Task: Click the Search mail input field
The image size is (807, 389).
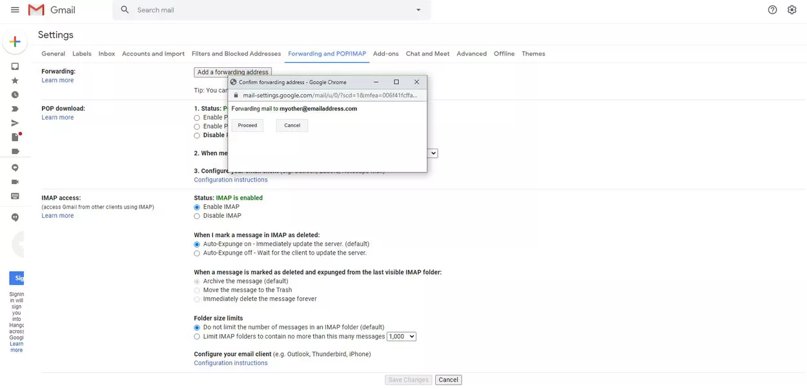Action: pyautogui.click(x=271, y=10)
